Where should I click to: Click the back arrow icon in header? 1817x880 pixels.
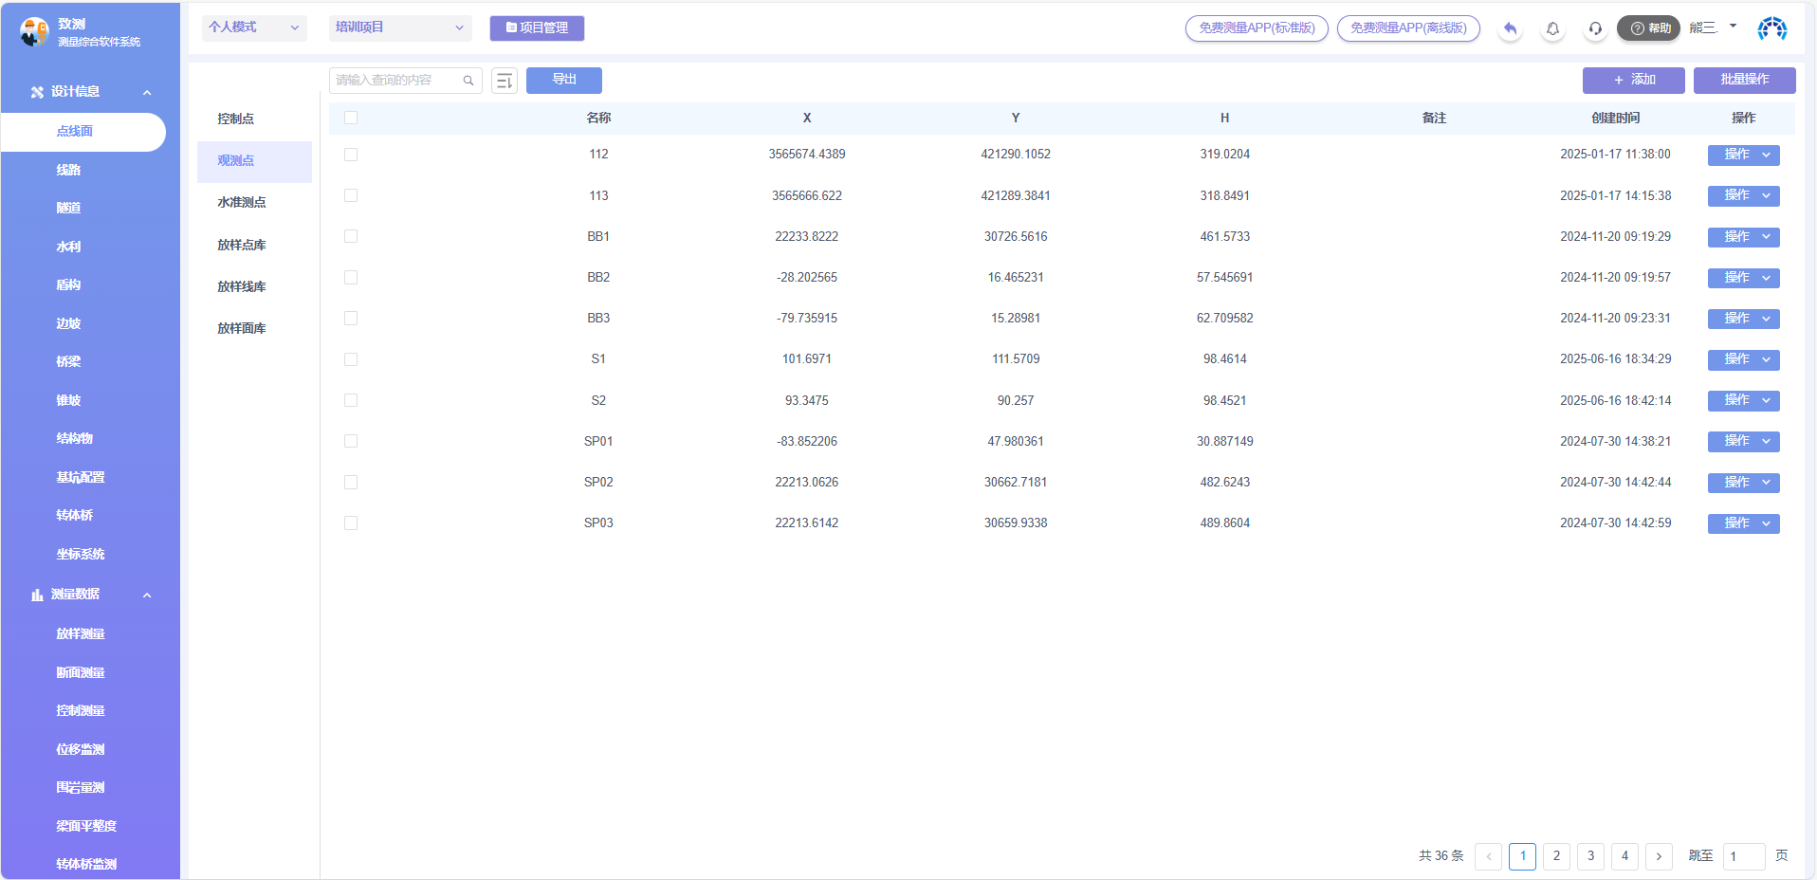1510,28
